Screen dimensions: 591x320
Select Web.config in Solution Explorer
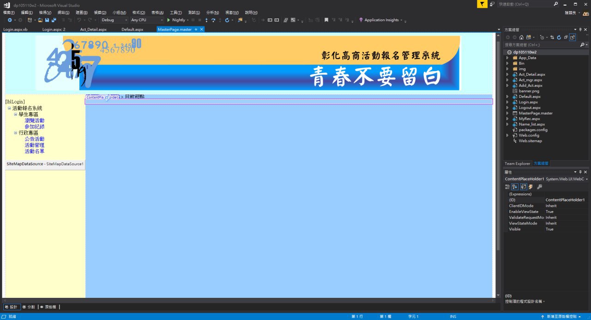click(x=529, y=135)
